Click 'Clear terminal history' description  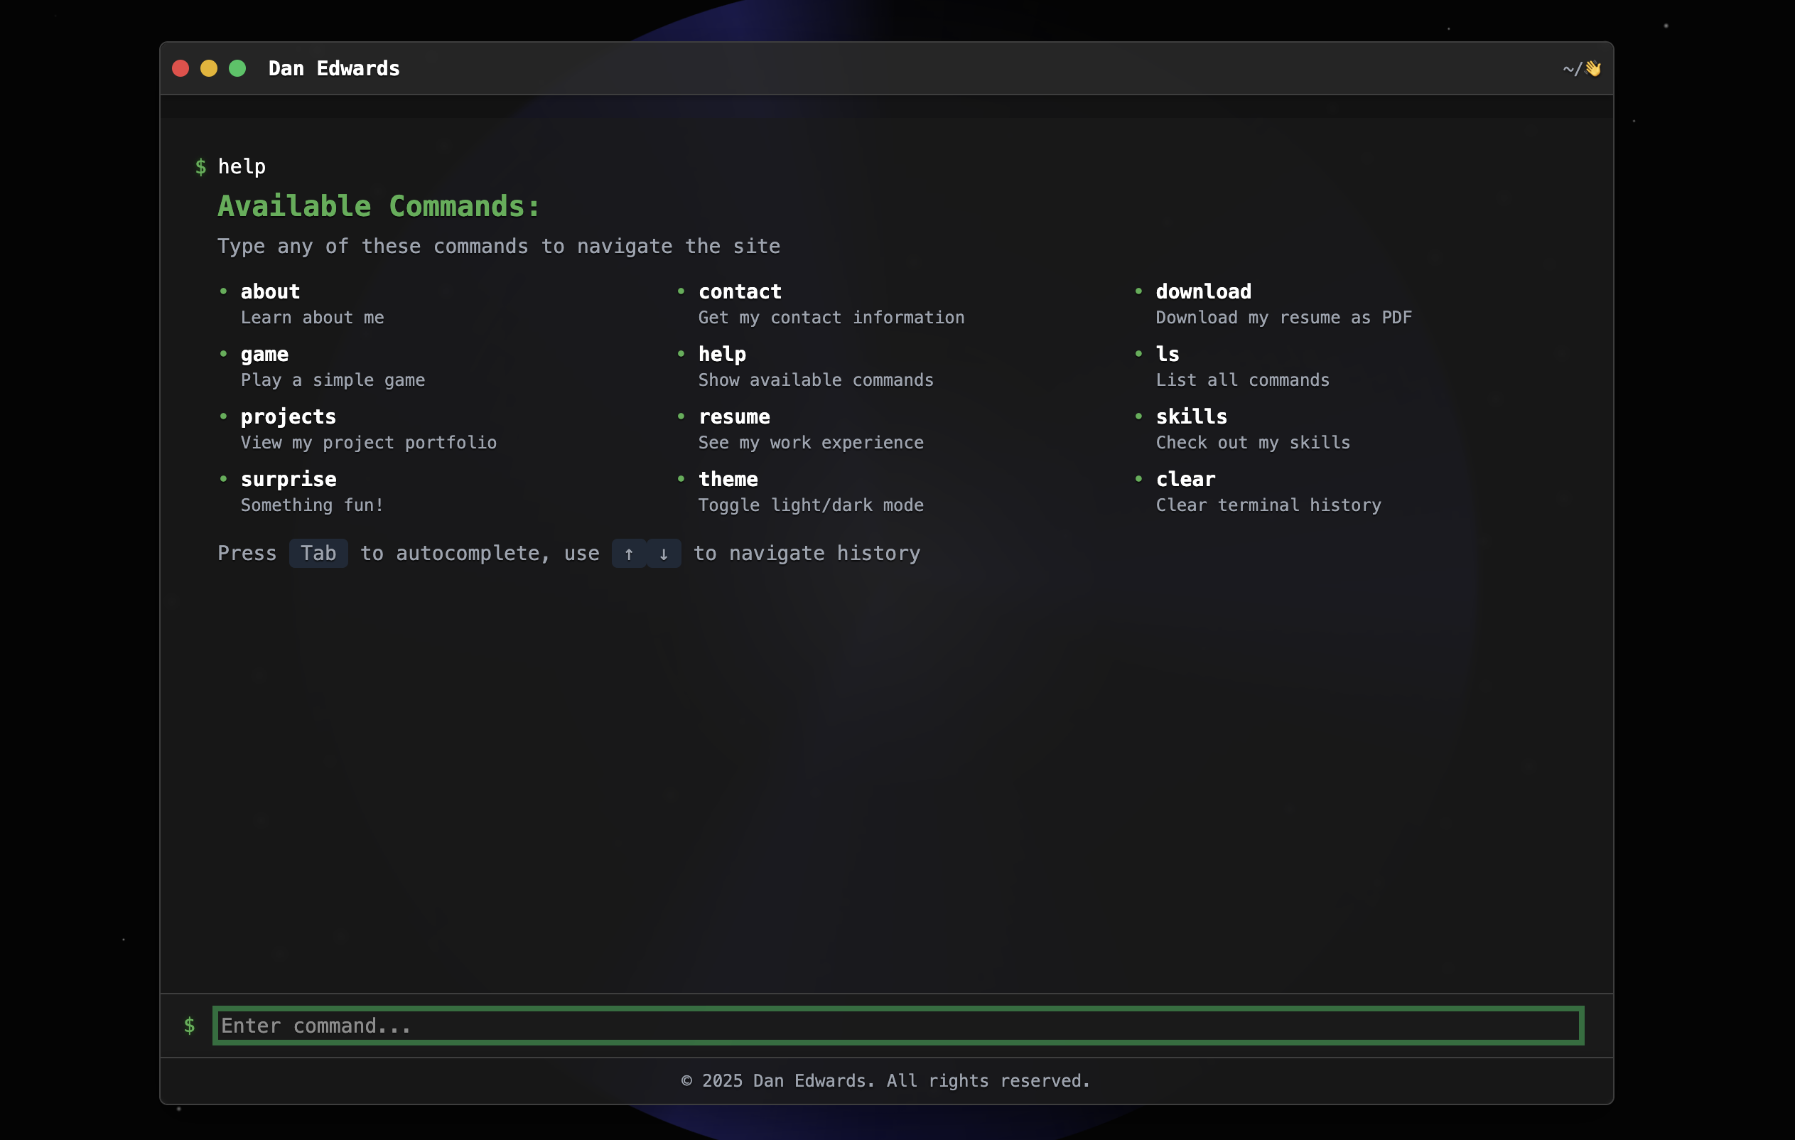pyautogui.click(x=1268, y=505)
